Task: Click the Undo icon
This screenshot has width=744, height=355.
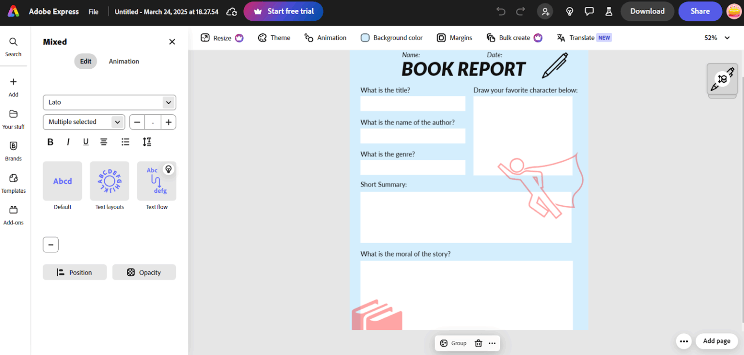Action: [x=500, y=11]
